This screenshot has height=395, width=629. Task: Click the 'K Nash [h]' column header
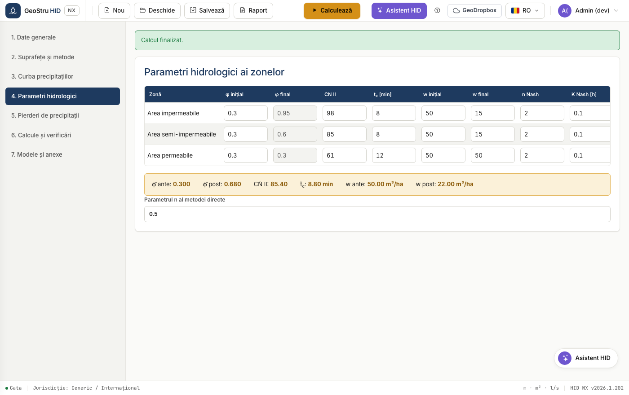tap(584, 94)
